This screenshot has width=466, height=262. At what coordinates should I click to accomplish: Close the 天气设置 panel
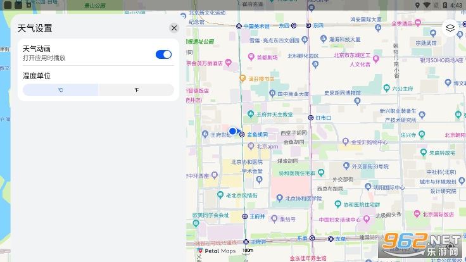point(174,28)
